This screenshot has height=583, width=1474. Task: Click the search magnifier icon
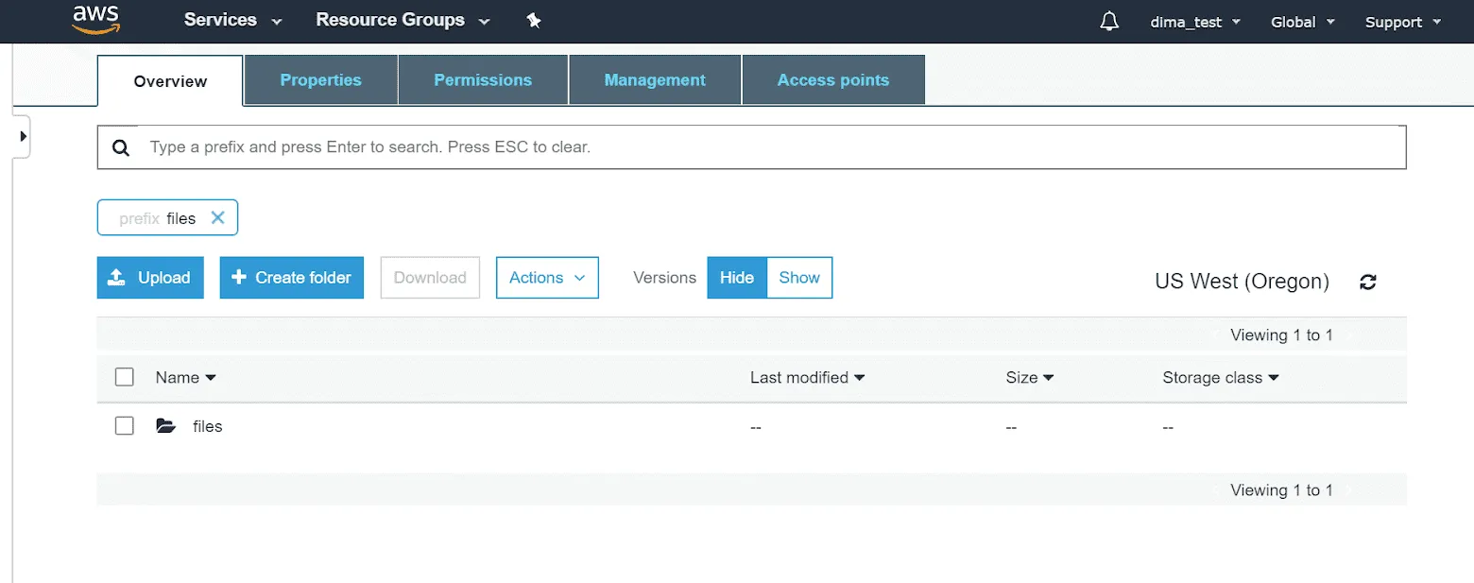click(x=121, y=147)
